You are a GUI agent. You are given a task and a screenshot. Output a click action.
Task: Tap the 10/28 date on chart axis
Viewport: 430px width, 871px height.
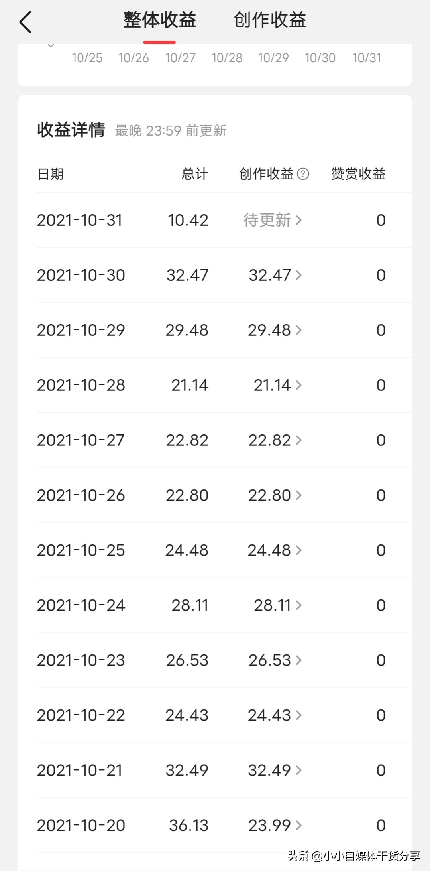227,58
